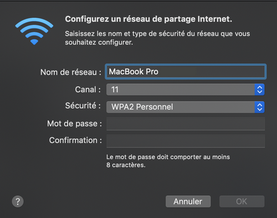
Task: Click into the Mot de passe field
Action: click(186, 124)
